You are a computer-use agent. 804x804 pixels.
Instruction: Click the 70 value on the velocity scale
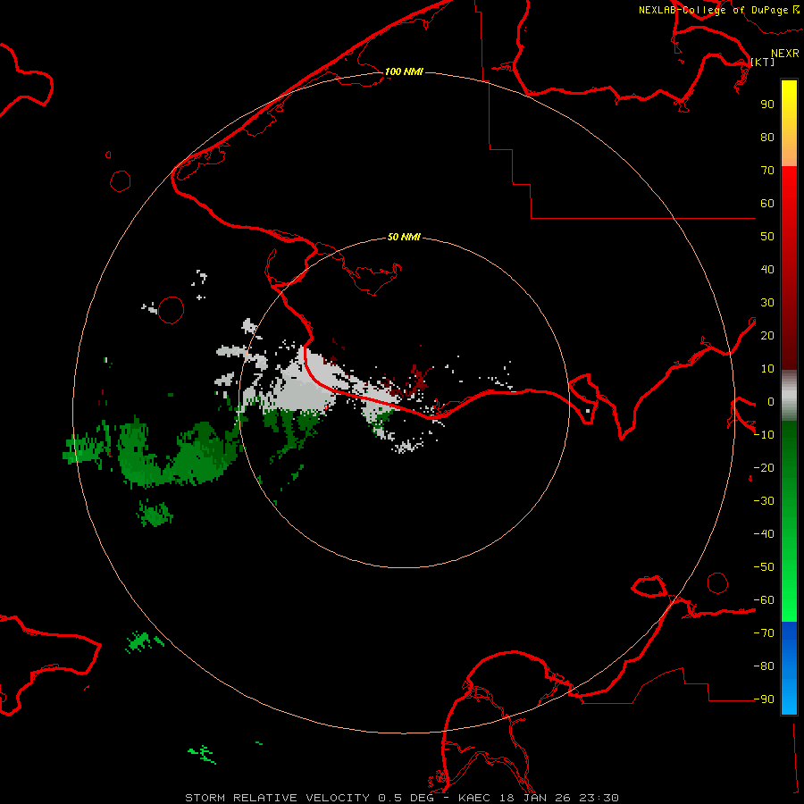click(767, 171)
